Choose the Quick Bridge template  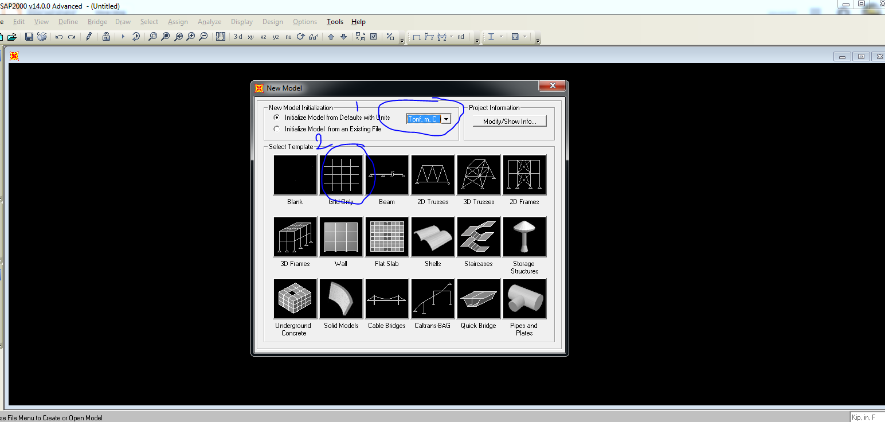click(x=479, y=299)
